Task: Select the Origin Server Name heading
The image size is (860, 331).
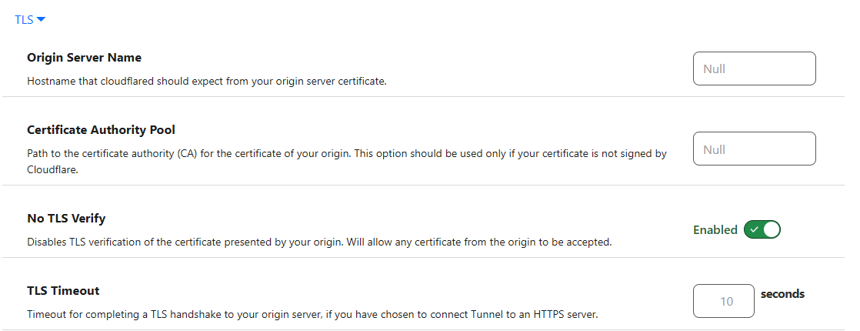Action: click(x=84, y=58)
